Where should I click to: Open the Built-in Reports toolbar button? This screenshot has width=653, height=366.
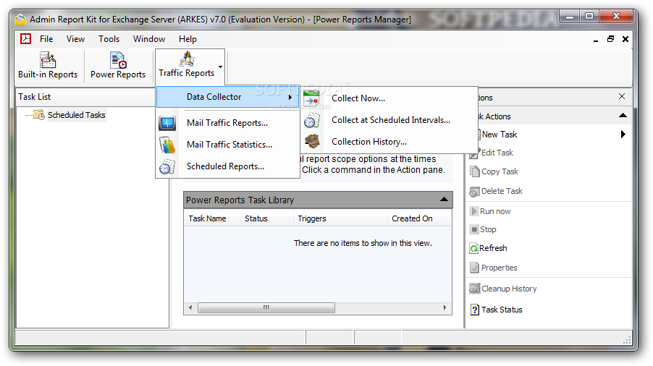(x=48, y=65)
